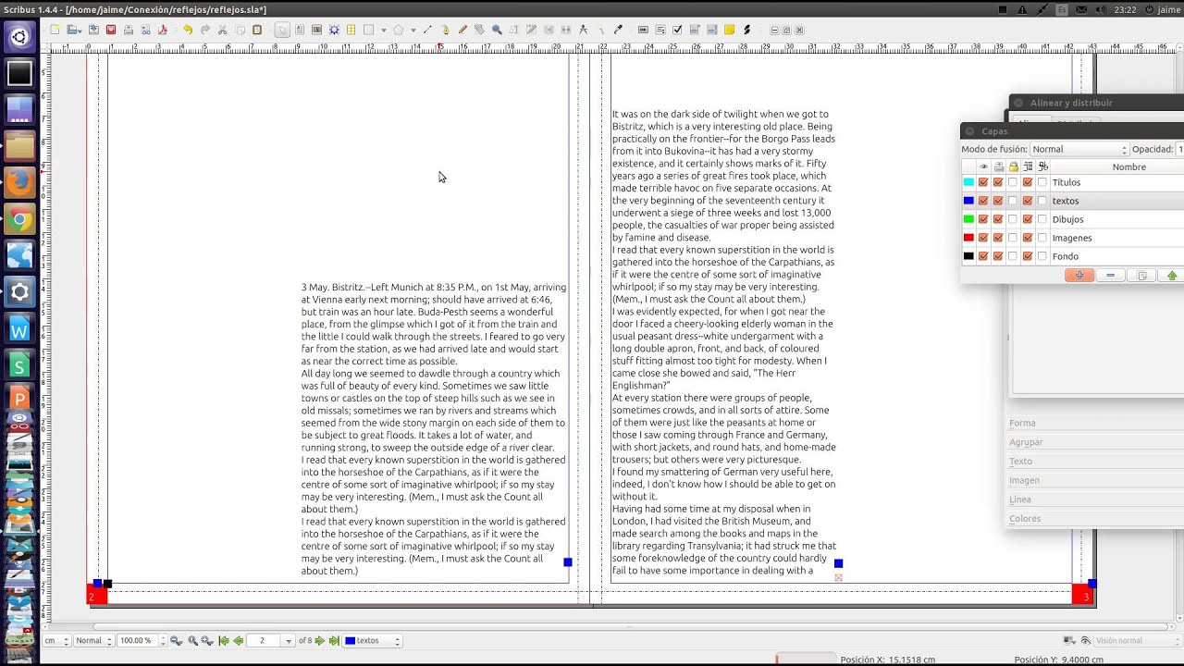Click the Print toolbar icon

129,30
